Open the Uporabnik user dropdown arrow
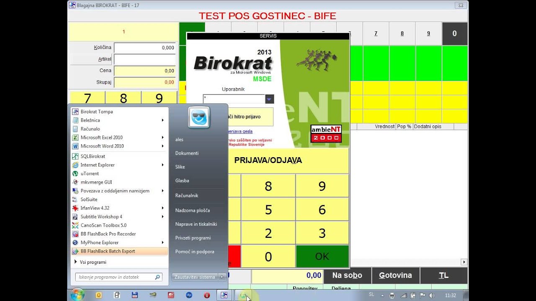The image size is (536, 301). tap(270, 99)
